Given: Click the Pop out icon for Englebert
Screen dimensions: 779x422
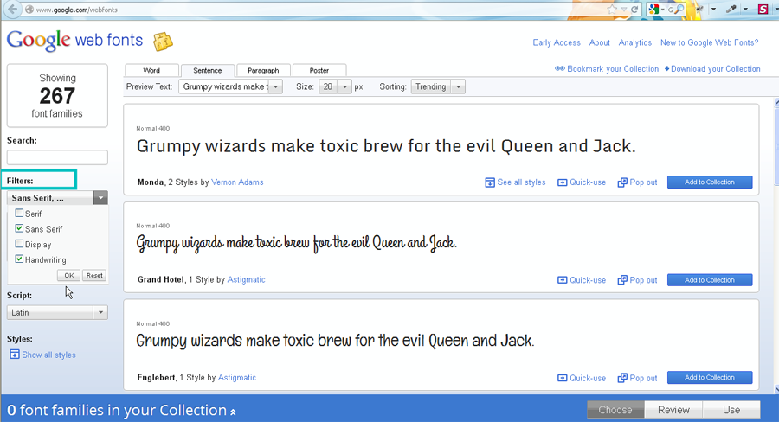Looking at the screenshot, I should click(x=622, y=378).
